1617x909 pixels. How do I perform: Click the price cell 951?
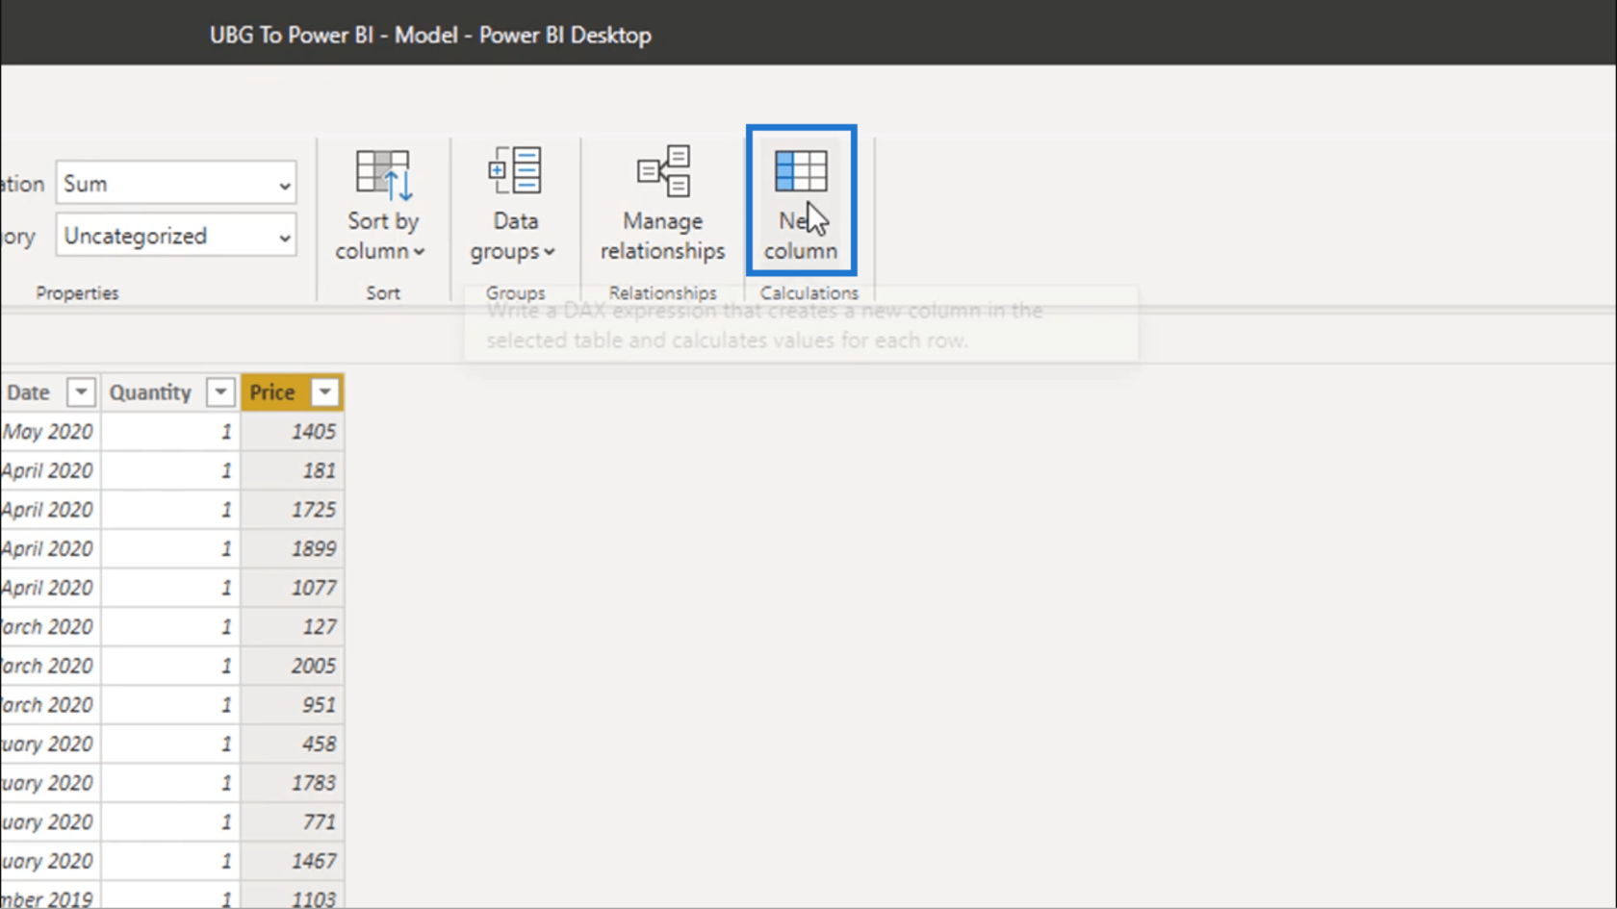pyautogui.click(x=293, y=705)
